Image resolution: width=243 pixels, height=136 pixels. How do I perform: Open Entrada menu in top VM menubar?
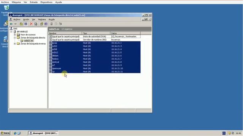coord(34,2)
